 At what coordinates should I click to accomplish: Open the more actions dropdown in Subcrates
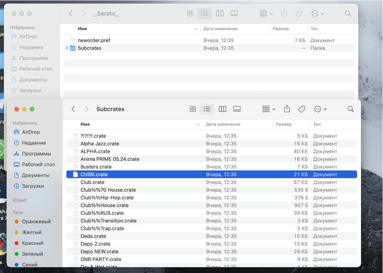pyautogui.click(x=320, y=109)
